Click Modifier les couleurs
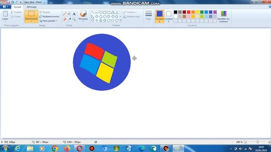This screenshot has height=152, width=271. (x=224, y=16)
